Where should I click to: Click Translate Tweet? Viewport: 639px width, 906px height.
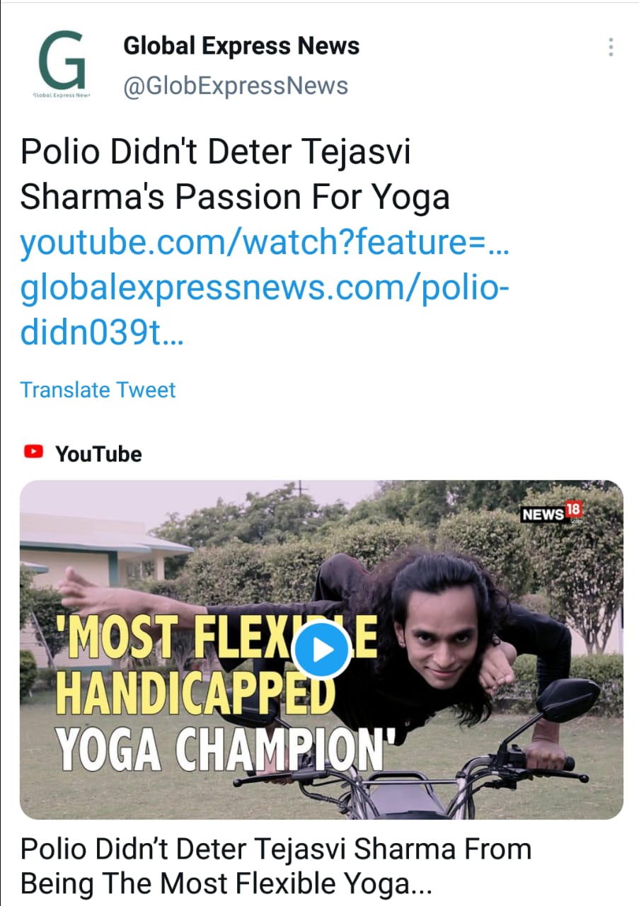click(x=98, y=390)
